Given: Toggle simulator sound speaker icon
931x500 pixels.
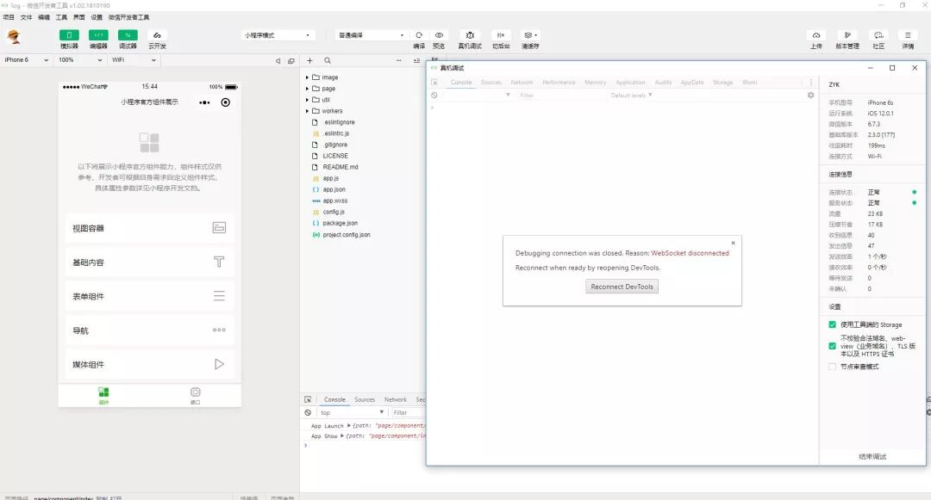Looking at the screenshot, I should (278, 60).
